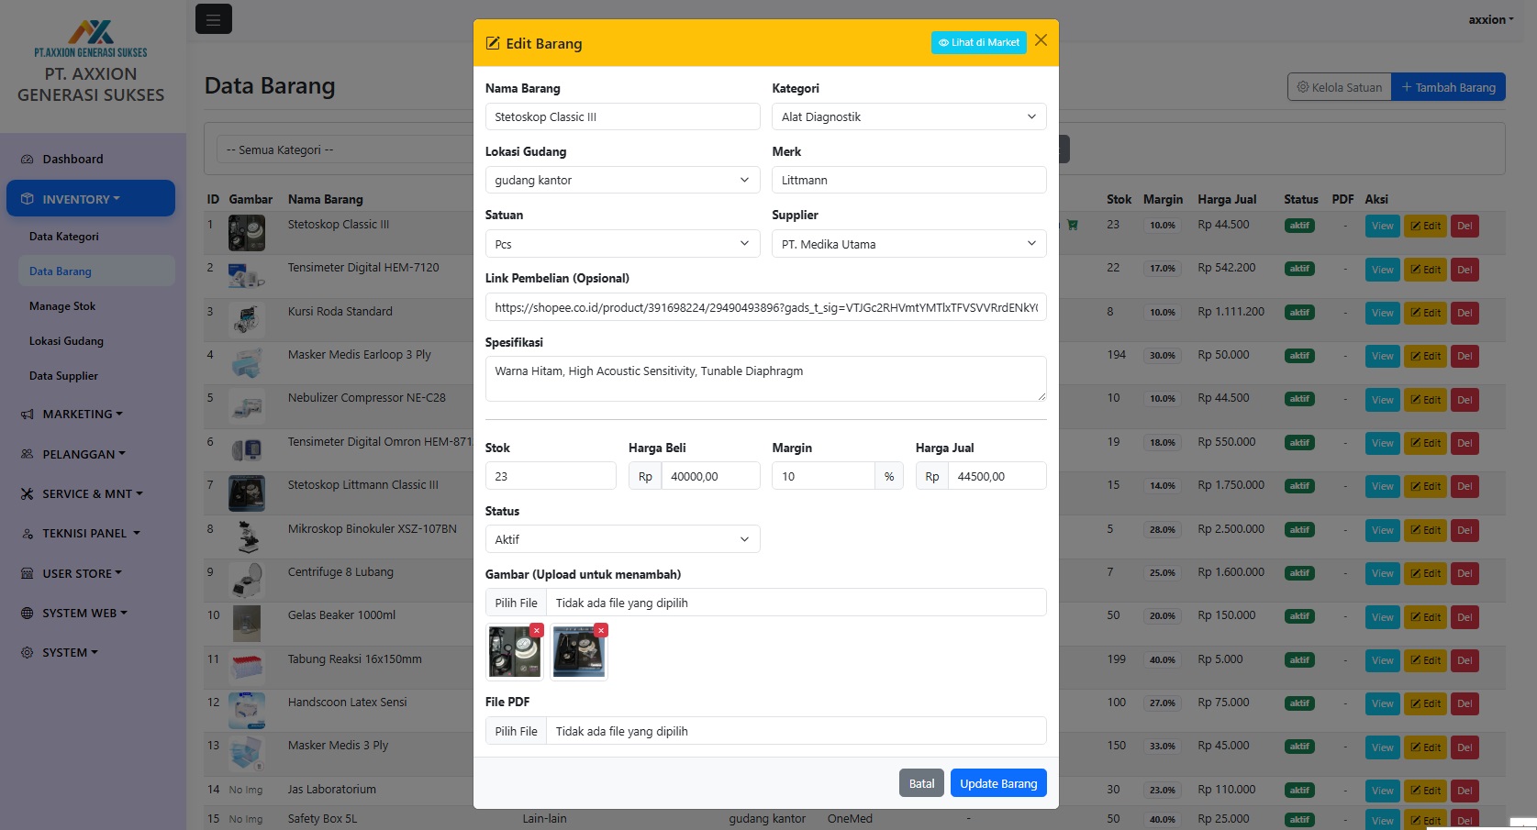Click the Dashboard sidebar icon

coord(27,159)
